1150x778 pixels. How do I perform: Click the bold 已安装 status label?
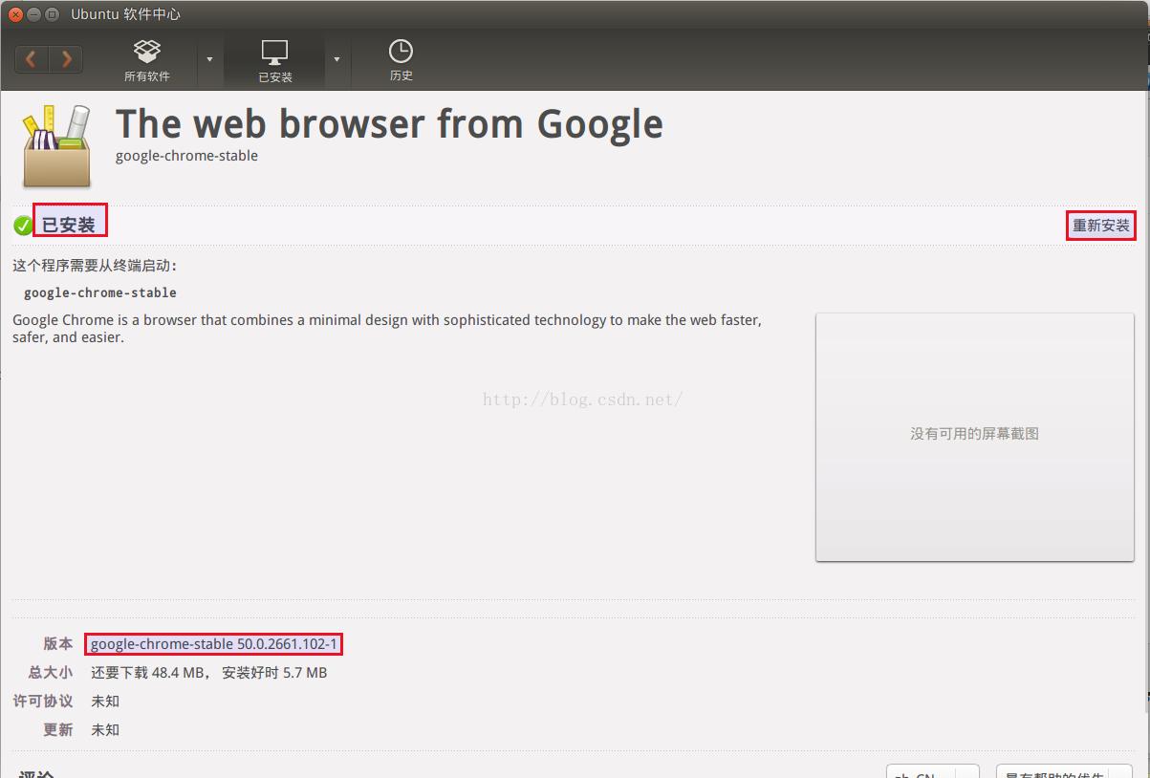point(69,226)
